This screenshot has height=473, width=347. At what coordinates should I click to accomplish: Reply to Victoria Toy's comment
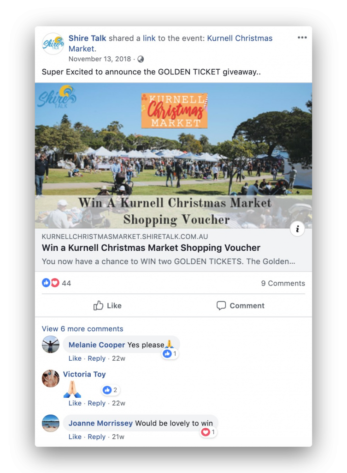(97, 403)
